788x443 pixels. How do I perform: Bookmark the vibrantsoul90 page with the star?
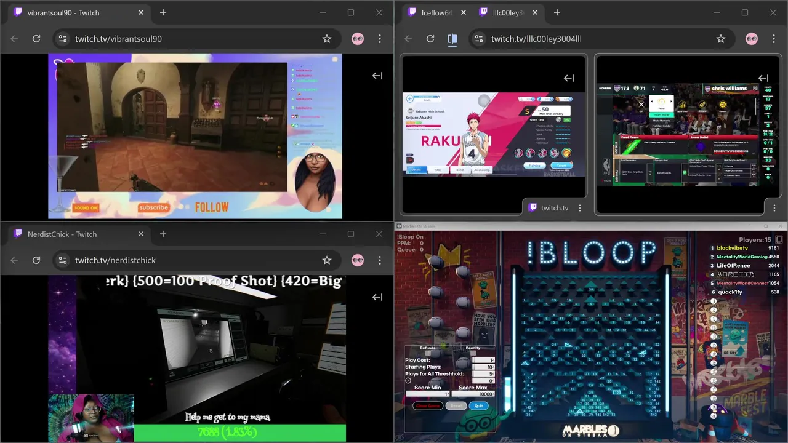pyautogui.click(x=327, y=39)
